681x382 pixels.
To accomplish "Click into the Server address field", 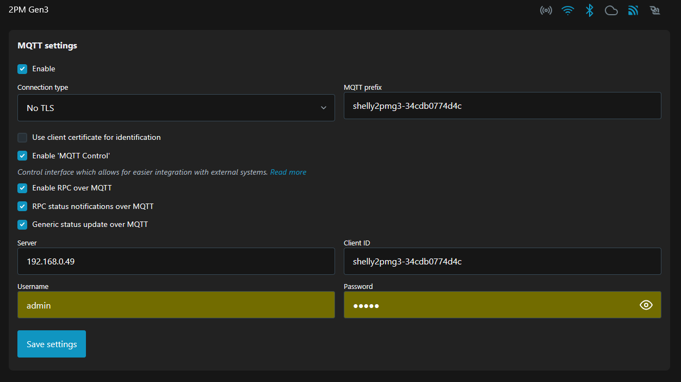I will coord(176,261).
